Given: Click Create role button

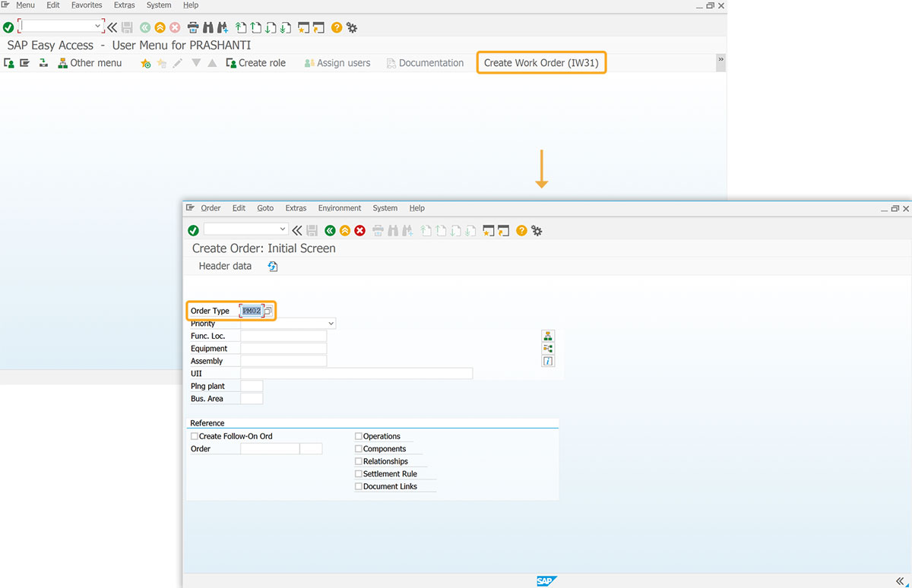Looking at the screenshot, I should [x=256, y=63].
